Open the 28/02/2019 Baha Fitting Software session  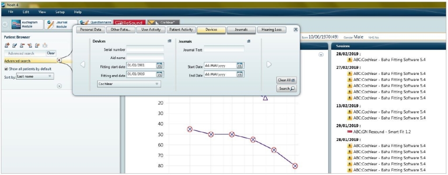(x=389, y=60)
